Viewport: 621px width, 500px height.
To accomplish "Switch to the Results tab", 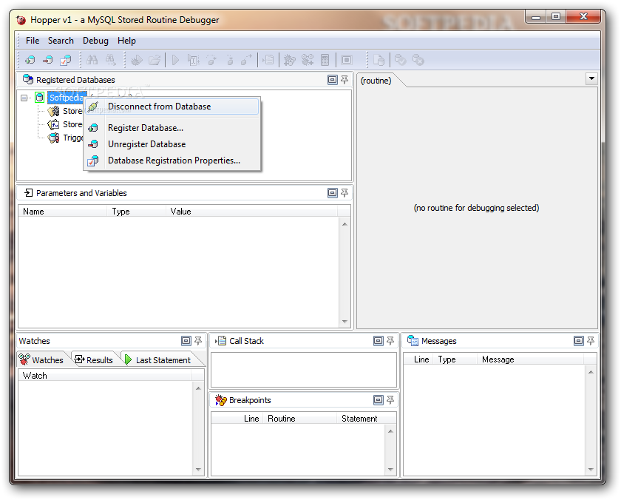I will tap(95, 359).
